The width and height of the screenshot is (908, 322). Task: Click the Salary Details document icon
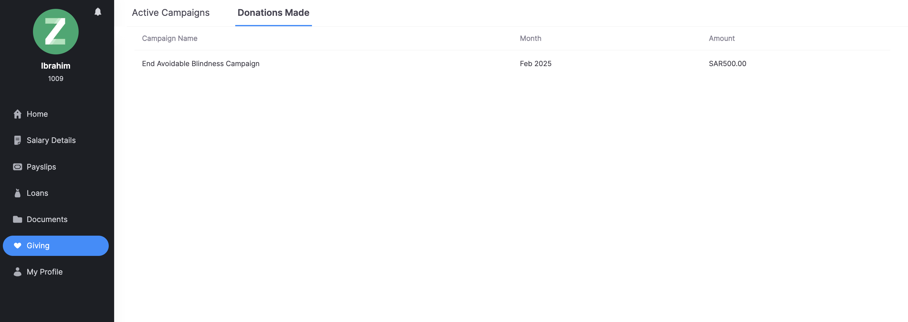[x=17, y=140]
